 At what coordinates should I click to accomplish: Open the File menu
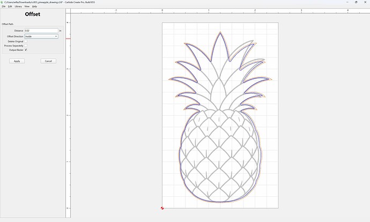(x=4, y=6)
